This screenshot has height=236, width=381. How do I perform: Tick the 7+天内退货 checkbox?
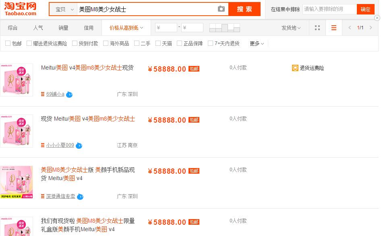coord(210,43)
